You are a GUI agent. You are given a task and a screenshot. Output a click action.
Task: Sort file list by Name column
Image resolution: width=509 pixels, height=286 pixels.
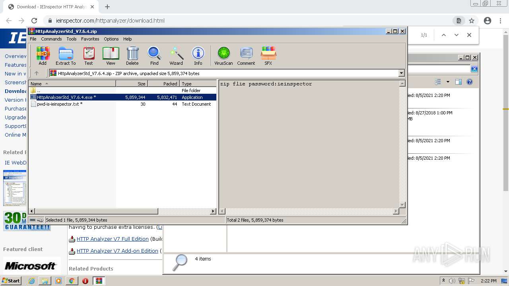tap(72, 84)
